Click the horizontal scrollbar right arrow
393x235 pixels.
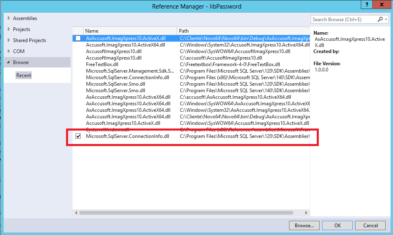306,213
